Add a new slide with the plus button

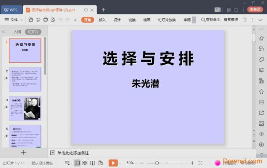24,152
